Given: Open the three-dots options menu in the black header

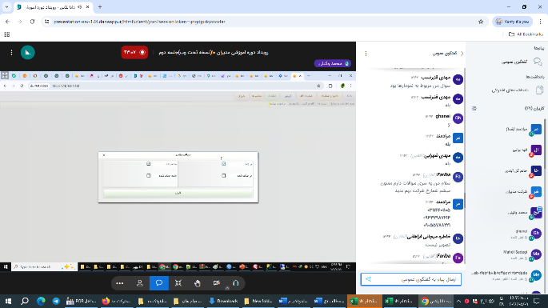Looking at the screenshot, I should pos(11,53).
